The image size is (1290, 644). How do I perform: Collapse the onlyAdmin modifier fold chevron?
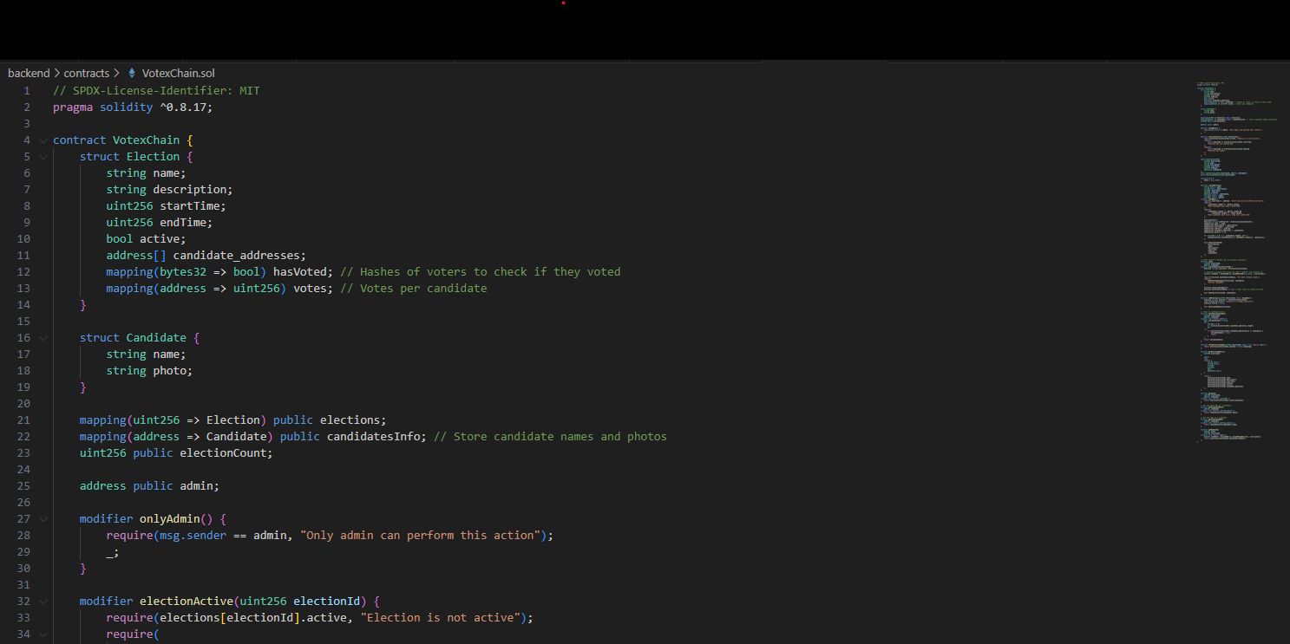tap(43, 519)
